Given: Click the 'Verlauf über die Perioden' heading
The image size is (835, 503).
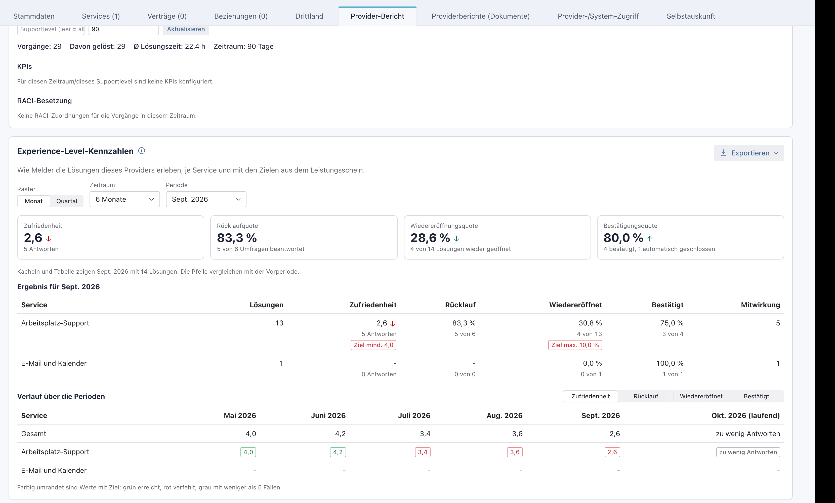Looking at the screenshot, I should (x=61, y=397).
